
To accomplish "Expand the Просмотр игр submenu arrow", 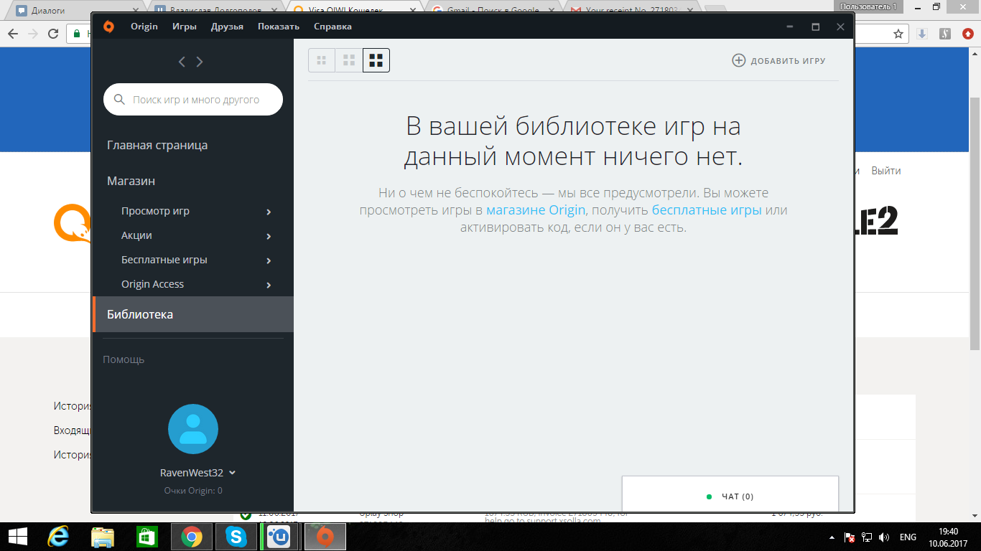I will 269,212.
